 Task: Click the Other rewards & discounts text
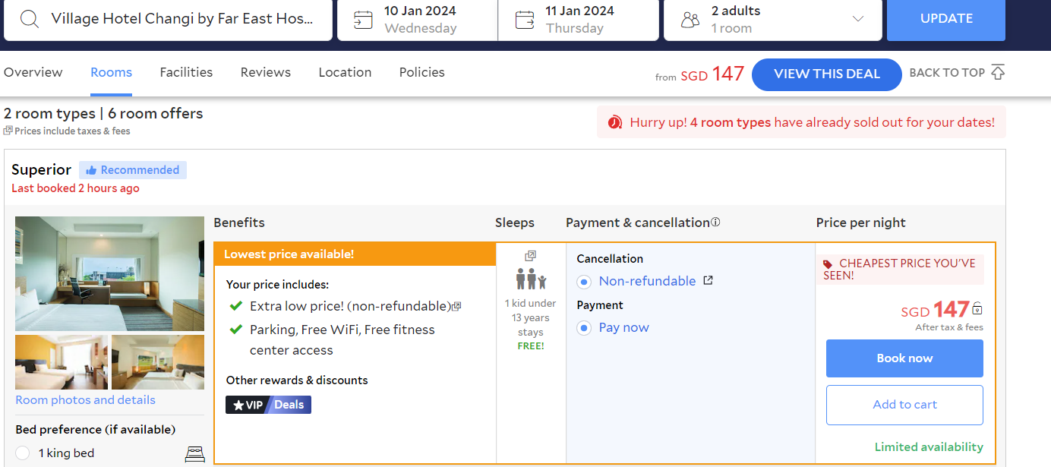(x=297, y=380)
